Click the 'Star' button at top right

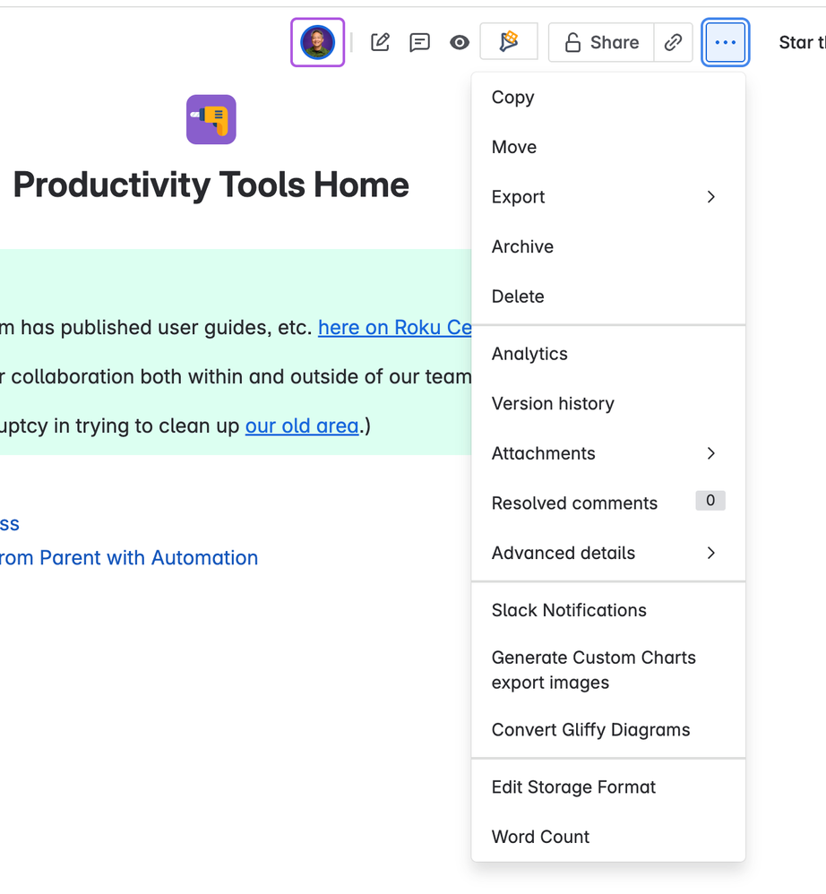[x=802, y=42]
